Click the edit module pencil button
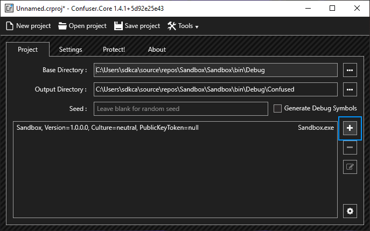This screenshot has height=231, width=370. [x=350, y=167]
